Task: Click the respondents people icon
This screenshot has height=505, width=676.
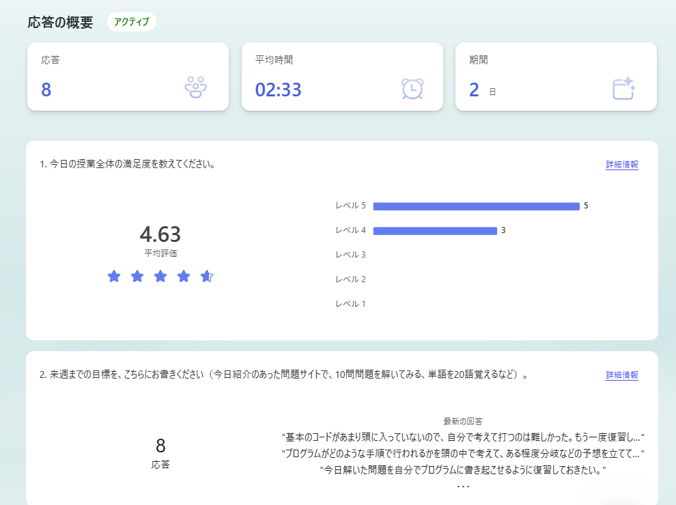Action: point(196,87)
